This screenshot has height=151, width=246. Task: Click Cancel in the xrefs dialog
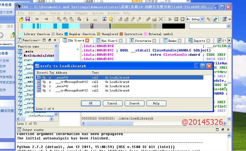coord(112,103)
